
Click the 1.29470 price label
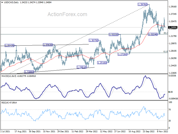pyautogui.click(x=9, y=46)
